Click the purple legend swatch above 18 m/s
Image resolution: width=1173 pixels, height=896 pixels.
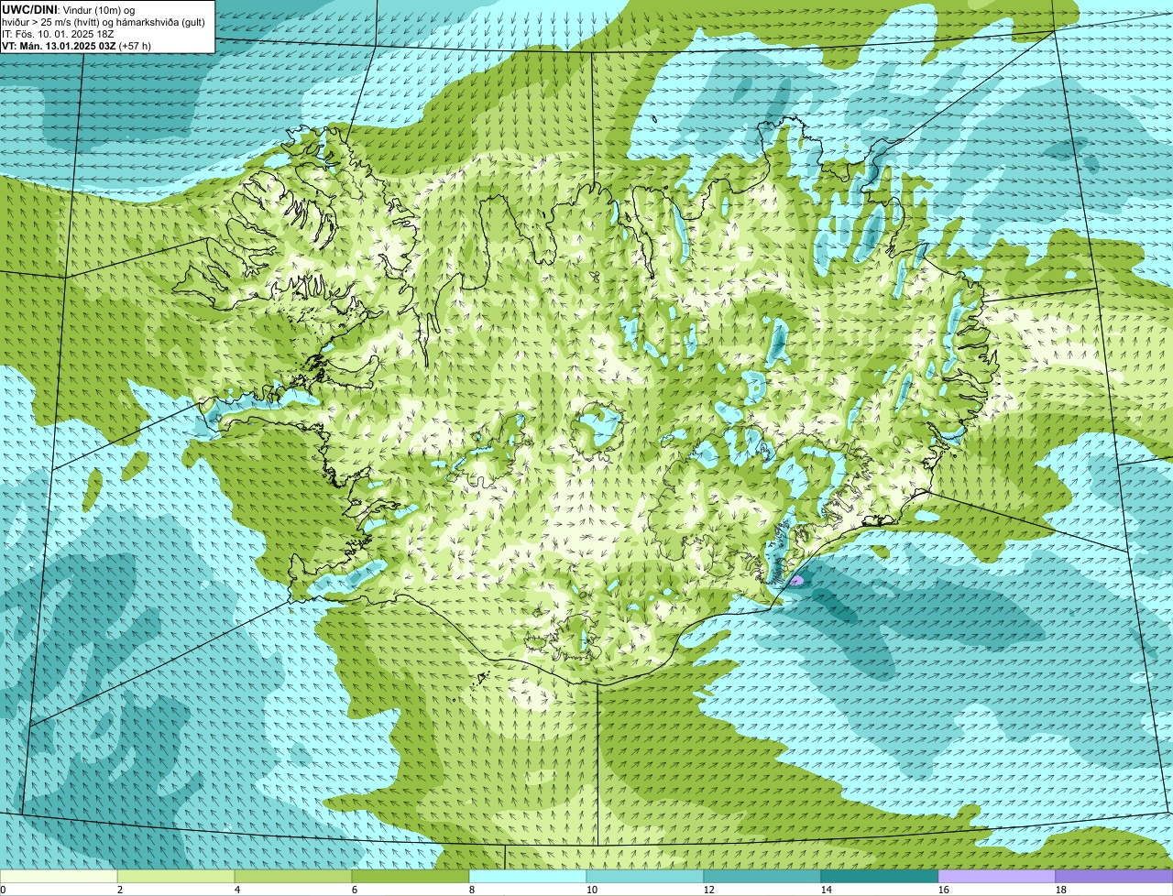click(x=1114, y=876)
